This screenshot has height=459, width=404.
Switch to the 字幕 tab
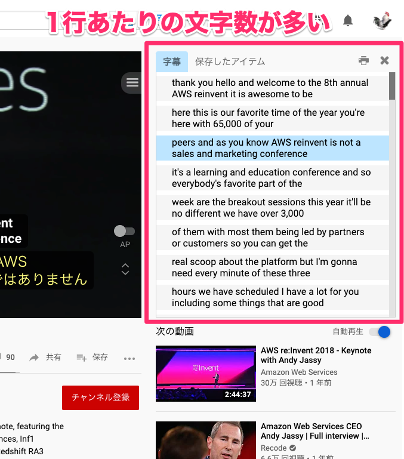click(x=172, y=61)
